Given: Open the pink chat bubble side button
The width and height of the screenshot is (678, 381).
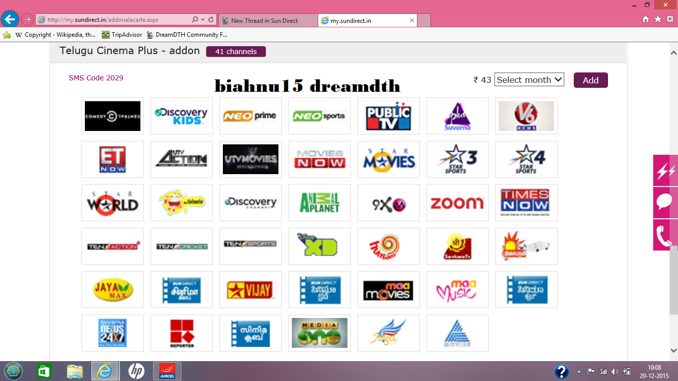Looking at the screenshot, I should (x=665, y=202).
